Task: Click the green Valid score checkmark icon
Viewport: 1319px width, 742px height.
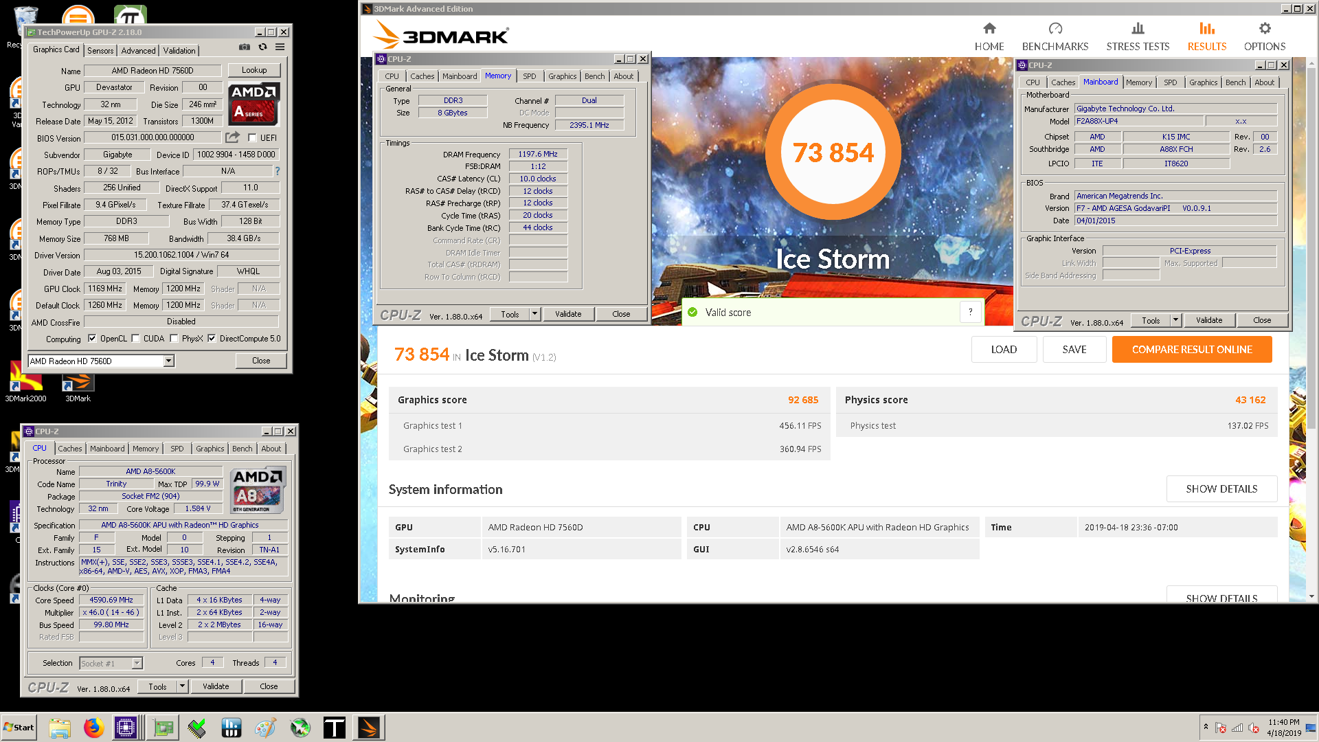Action: (x=692, y=313)
